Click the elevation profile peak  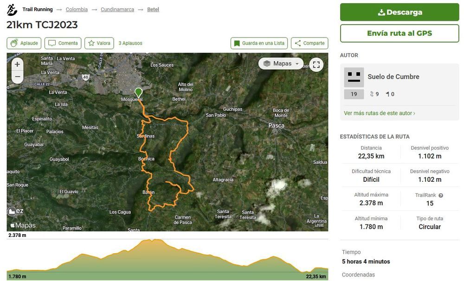(153, 241)
